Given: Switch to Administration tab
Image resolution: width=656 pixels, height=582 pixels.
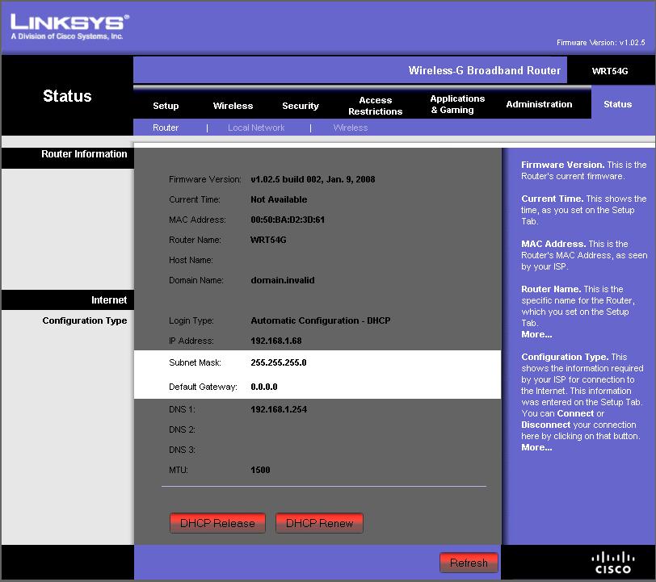Looking at the screenshot, I should click(x=539, y=104).
